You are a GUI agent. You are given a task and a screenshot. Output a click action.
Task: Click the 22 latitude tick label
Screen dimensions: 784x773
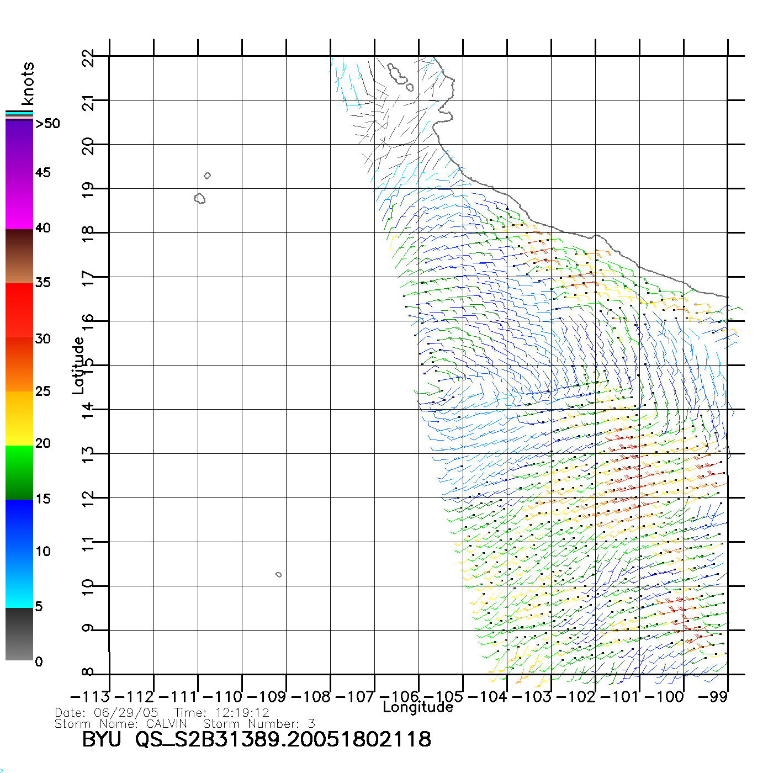coord(88,57)
